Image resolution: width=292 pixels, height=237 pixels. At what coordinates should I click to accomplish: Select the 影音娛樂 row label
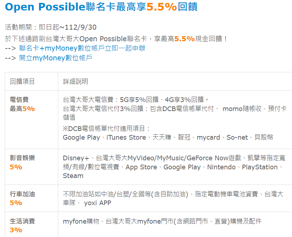coord(22,158)
